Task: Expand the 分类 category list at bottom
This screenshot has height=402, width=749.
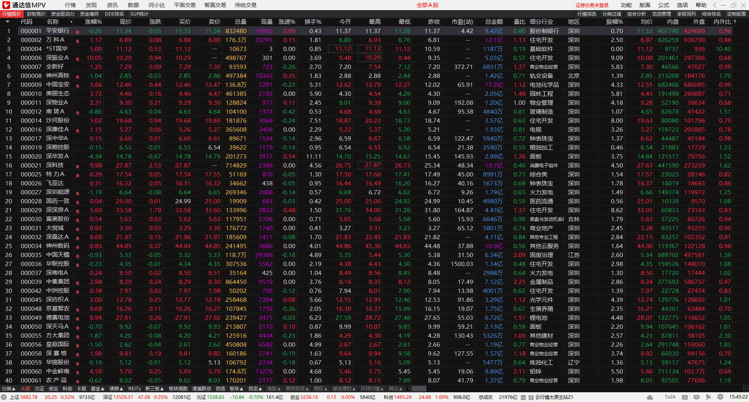Action: tap(9, 389)
